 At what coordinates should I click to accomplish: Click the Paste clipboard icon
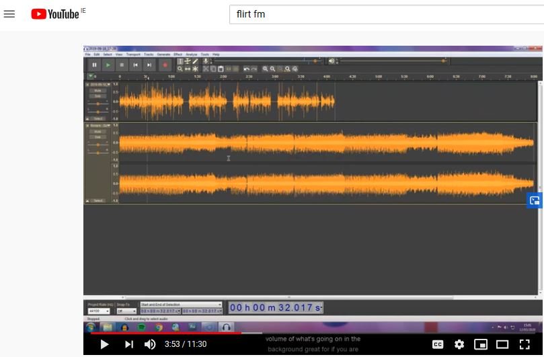[221, 69]
